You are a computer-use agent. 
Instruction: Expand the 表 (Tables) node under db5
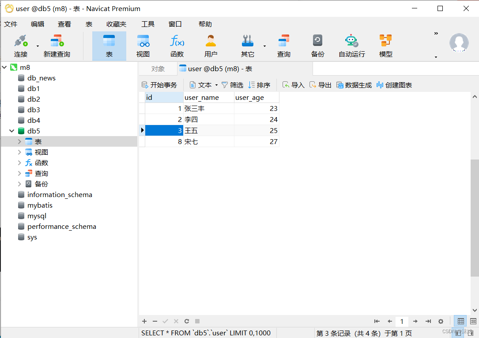coord(19,141)
